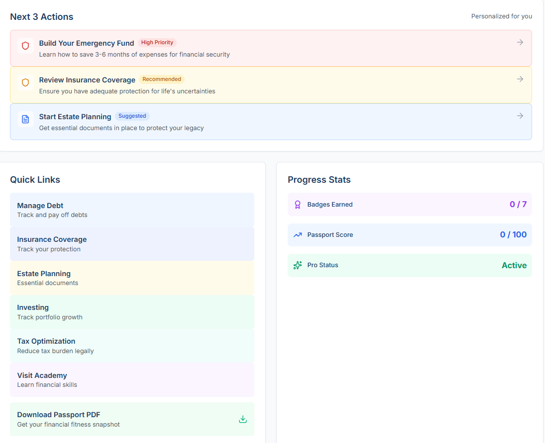Click the Active label under Pro Status
The height and width of the screenshot is (443, 545).
pyautogui.click(x=514, y=265)
